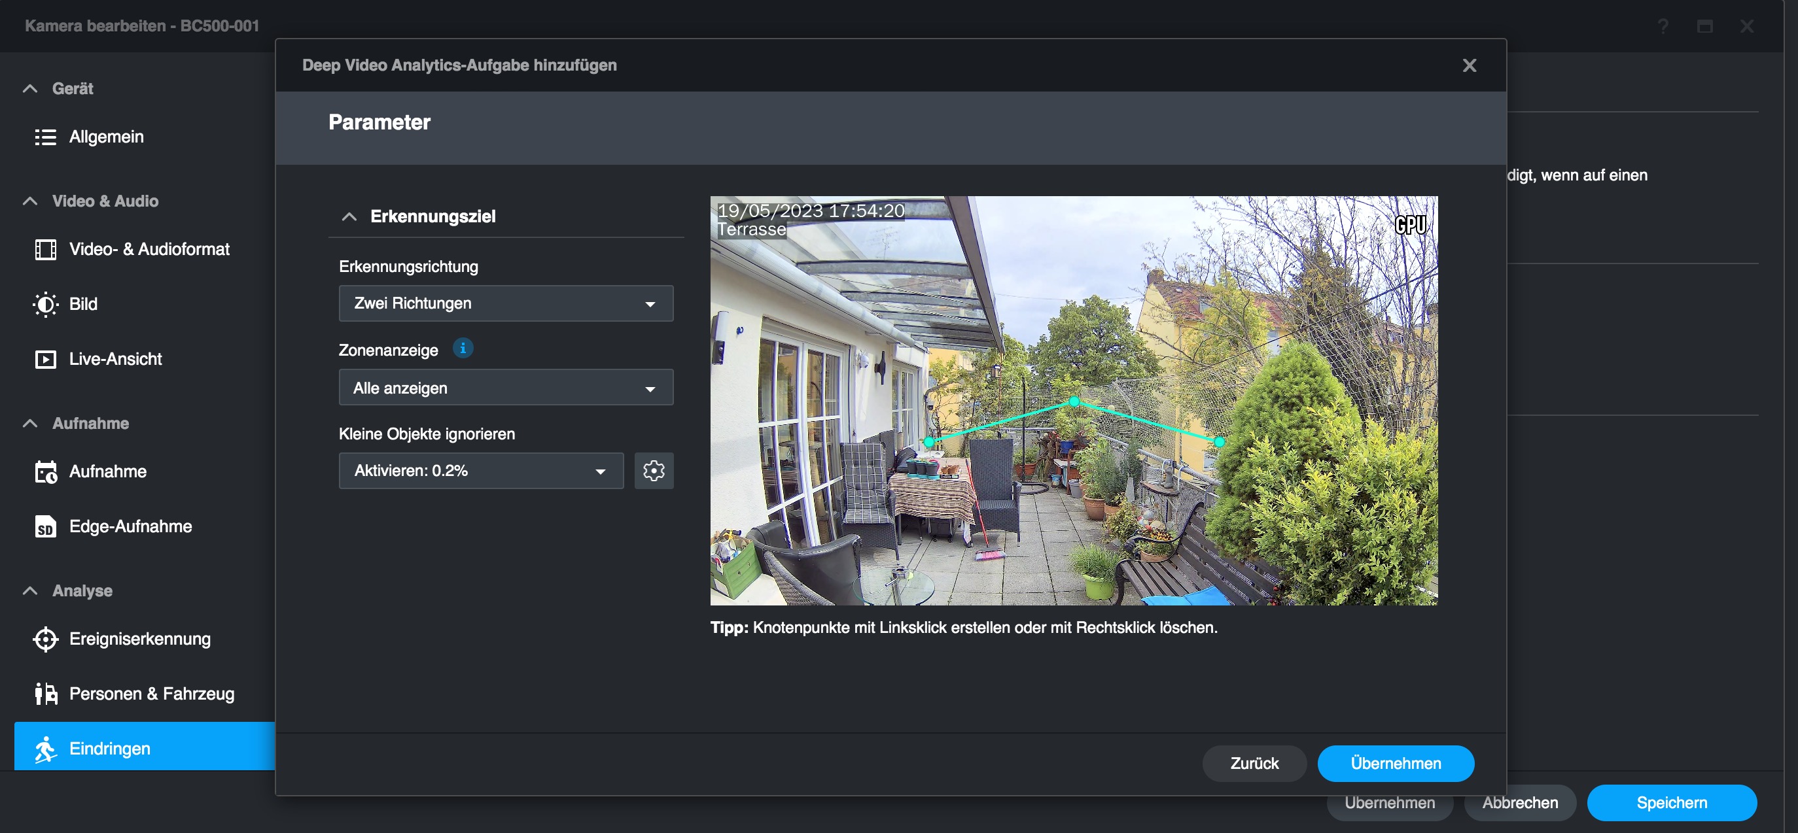Close the Deep Video Analytics dialog

[1468, 65]
